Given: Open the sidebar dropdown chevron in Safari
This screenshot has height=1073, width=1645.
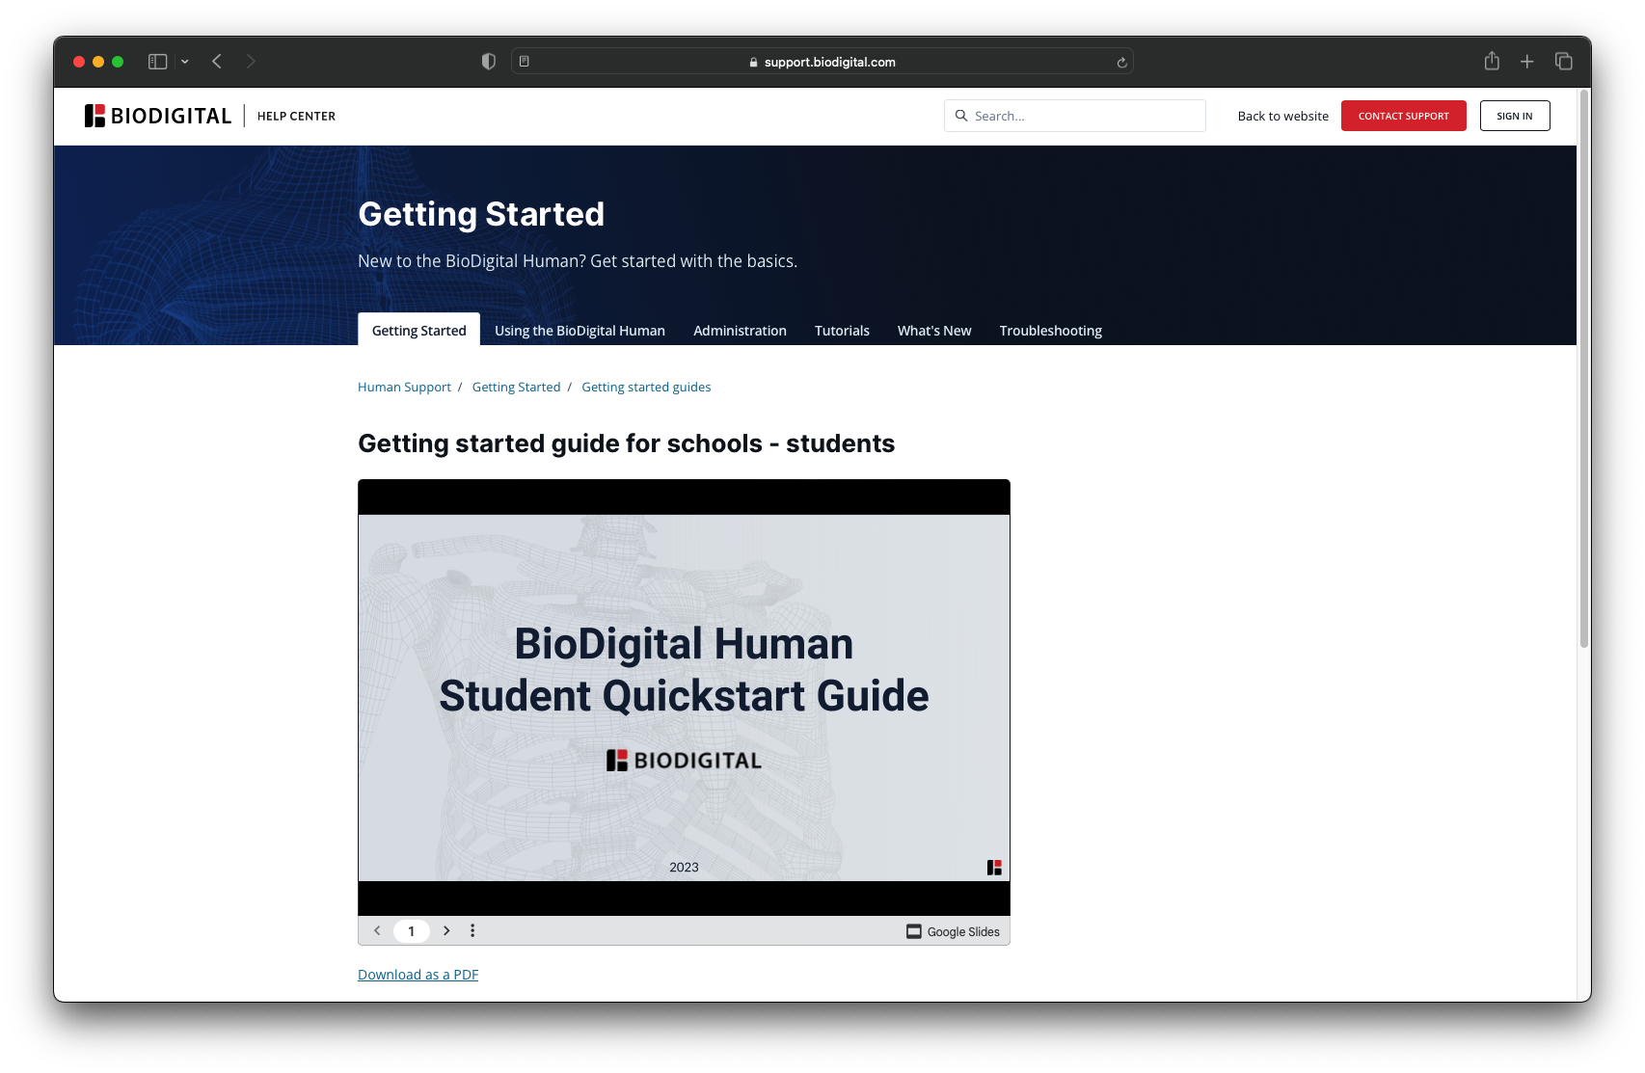Looking at the screenshot, I should pyautogui.click(x=185, y=62).
